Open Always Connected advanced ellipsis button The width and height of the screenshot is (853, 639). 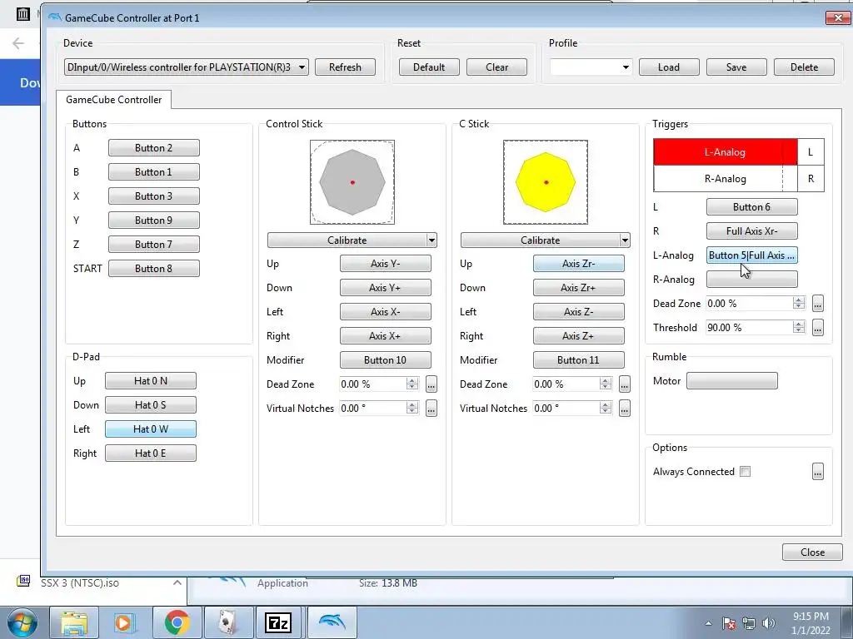(818, 472)
